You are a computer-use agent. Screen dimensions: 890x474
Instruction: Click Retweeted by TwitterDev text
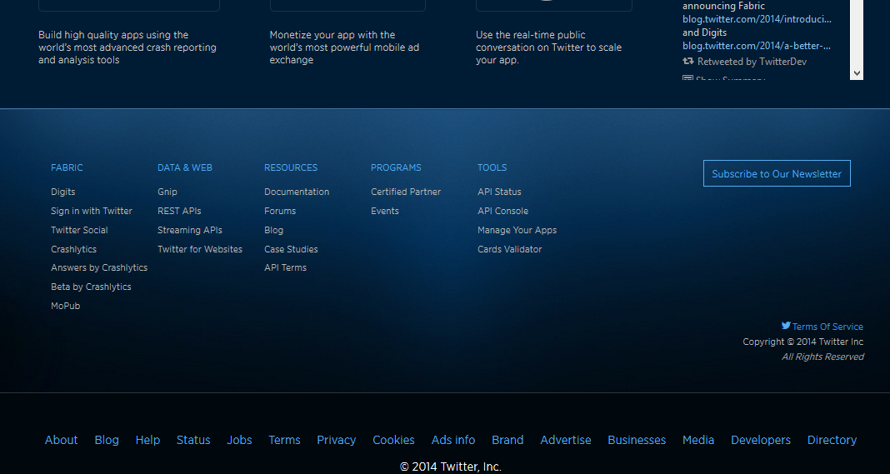752,62
